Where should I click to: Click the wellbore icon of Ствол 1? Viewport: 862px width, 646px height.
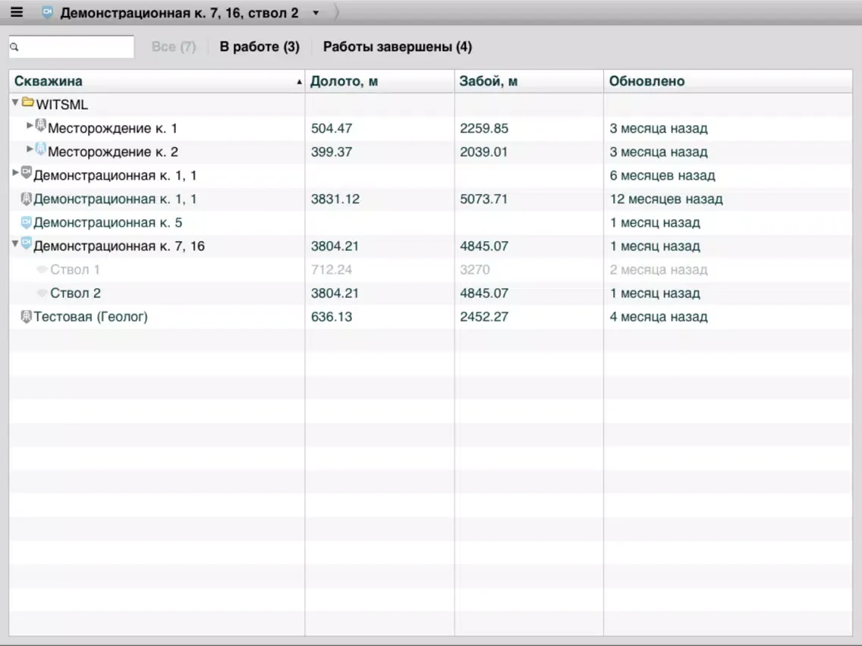tap(42, 269)
